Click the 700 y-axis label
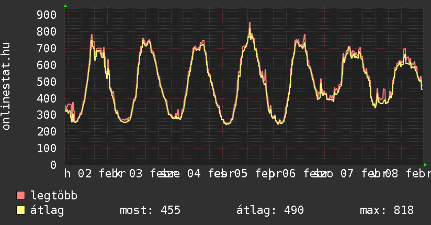 [47, 48]
